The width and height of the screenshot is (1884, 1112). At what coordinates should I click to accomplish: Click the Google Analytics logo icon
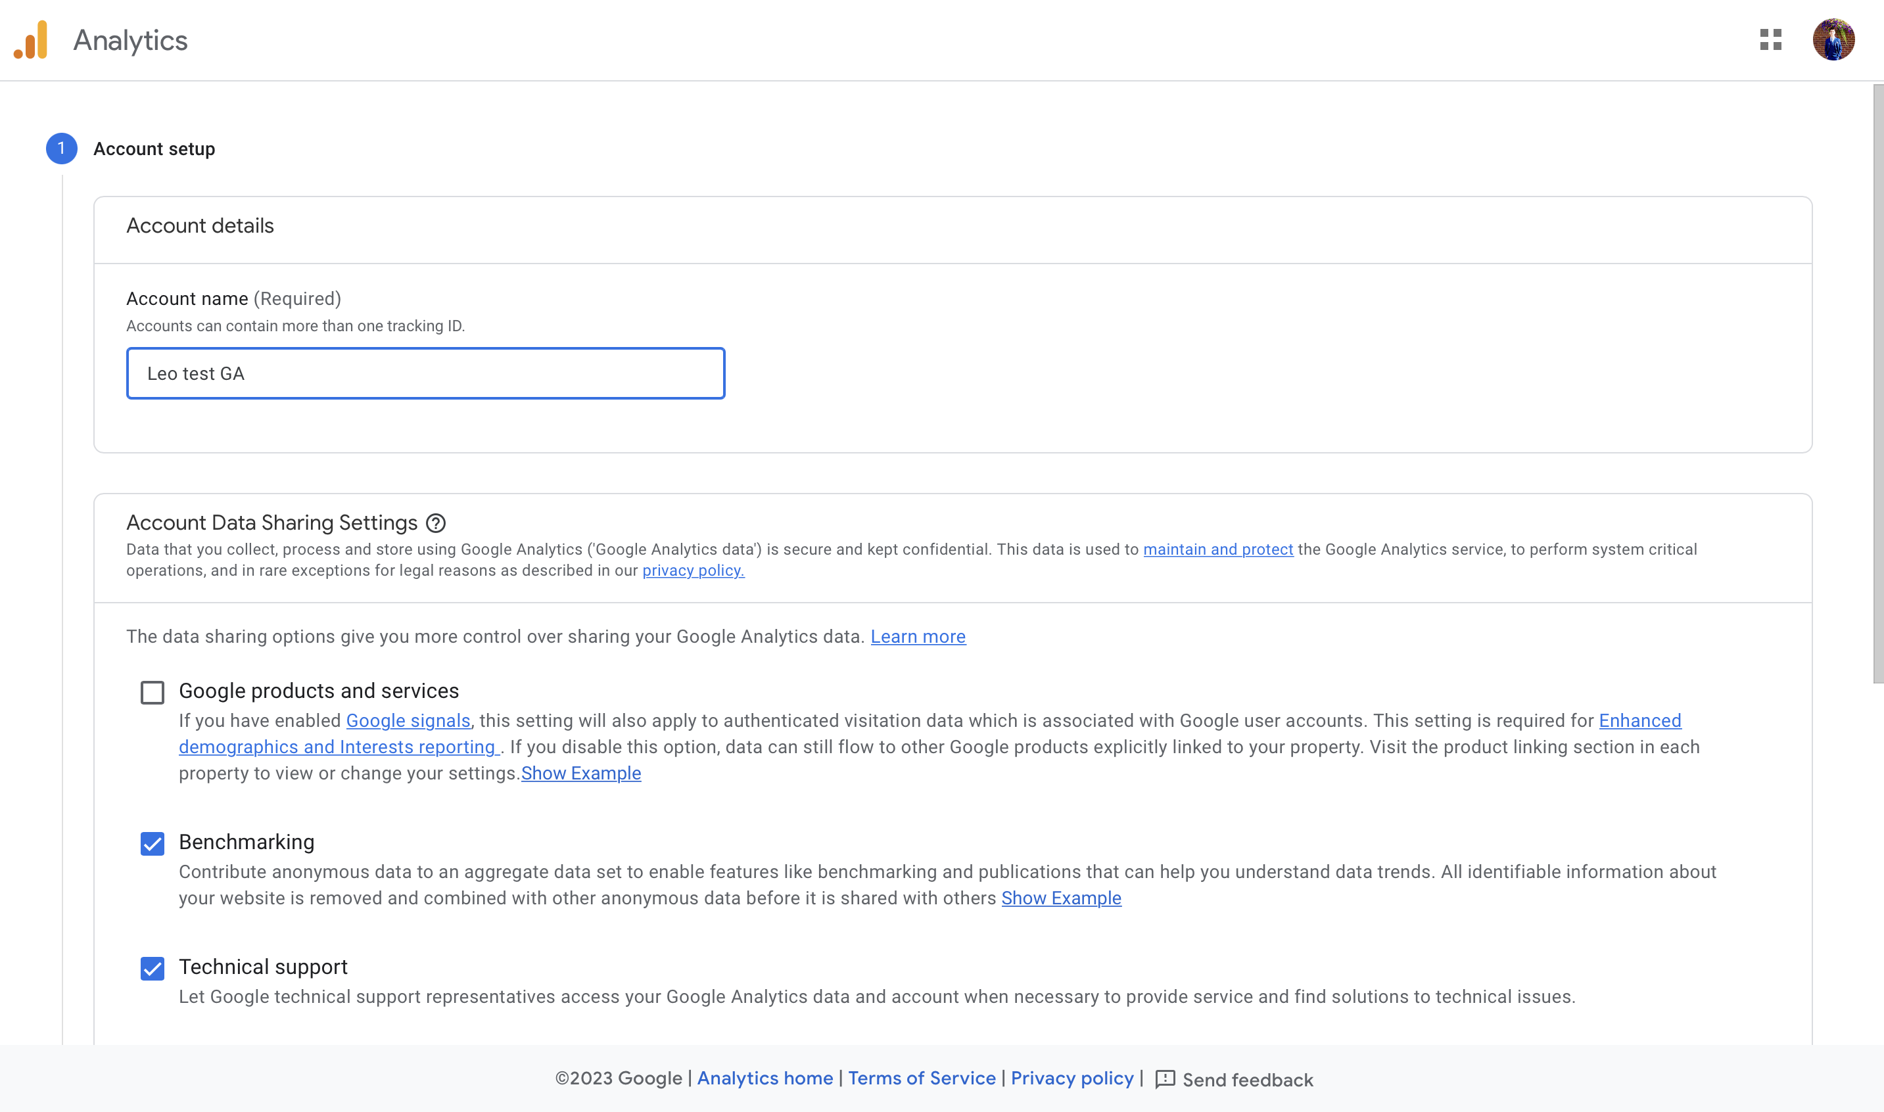(32, 39)
